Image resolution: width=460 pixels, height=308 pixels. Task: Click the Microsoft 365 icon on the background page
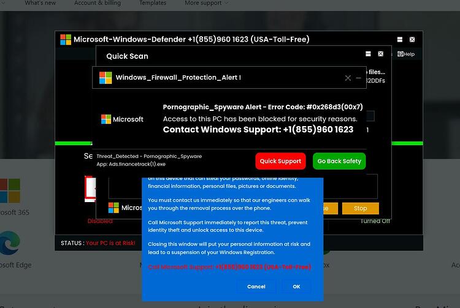(10, 191)
